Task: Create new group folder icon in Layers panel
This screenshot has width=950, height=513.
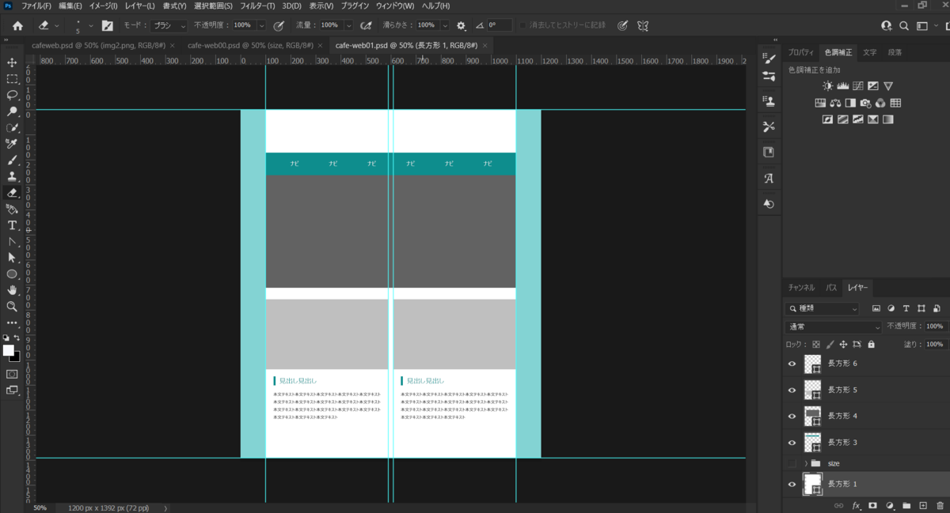Action: coord(906,504)
